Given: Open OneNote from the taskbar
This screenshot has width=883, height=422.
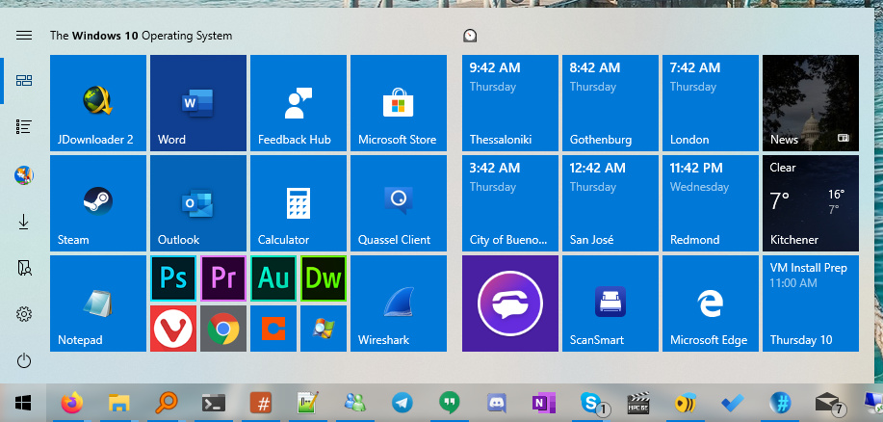Looking at the screenshot, I should [x=544, y=403].
